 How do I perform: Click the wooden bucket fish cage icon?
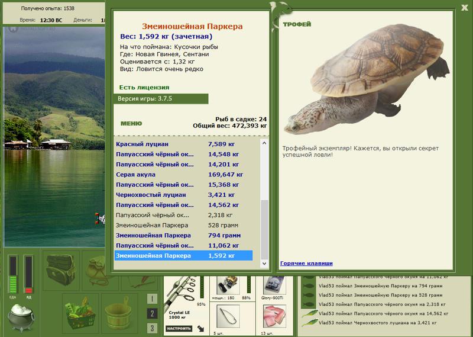click(x=119, y=313)
